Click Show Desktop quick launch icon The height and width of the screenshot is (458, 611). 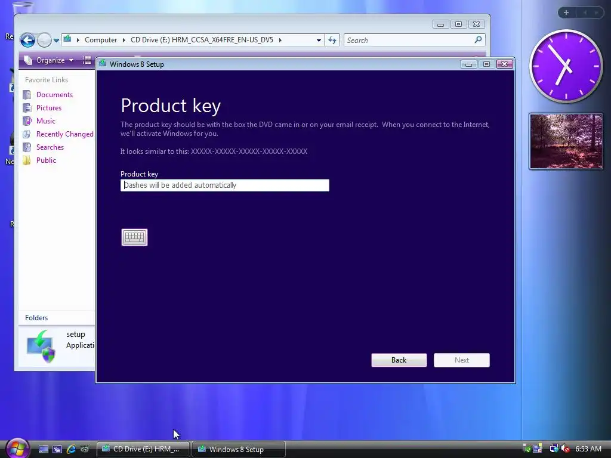click(43, 449)
